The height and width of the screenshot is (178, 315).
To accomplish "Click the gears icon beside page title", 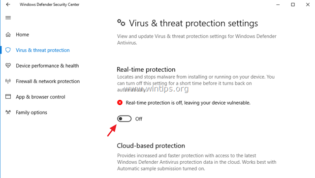I will pos(121,23).
